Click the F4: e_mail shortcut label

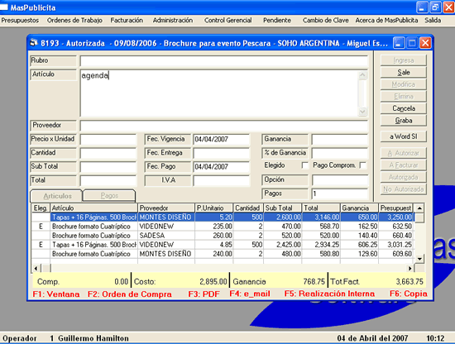tap(250, 294)
